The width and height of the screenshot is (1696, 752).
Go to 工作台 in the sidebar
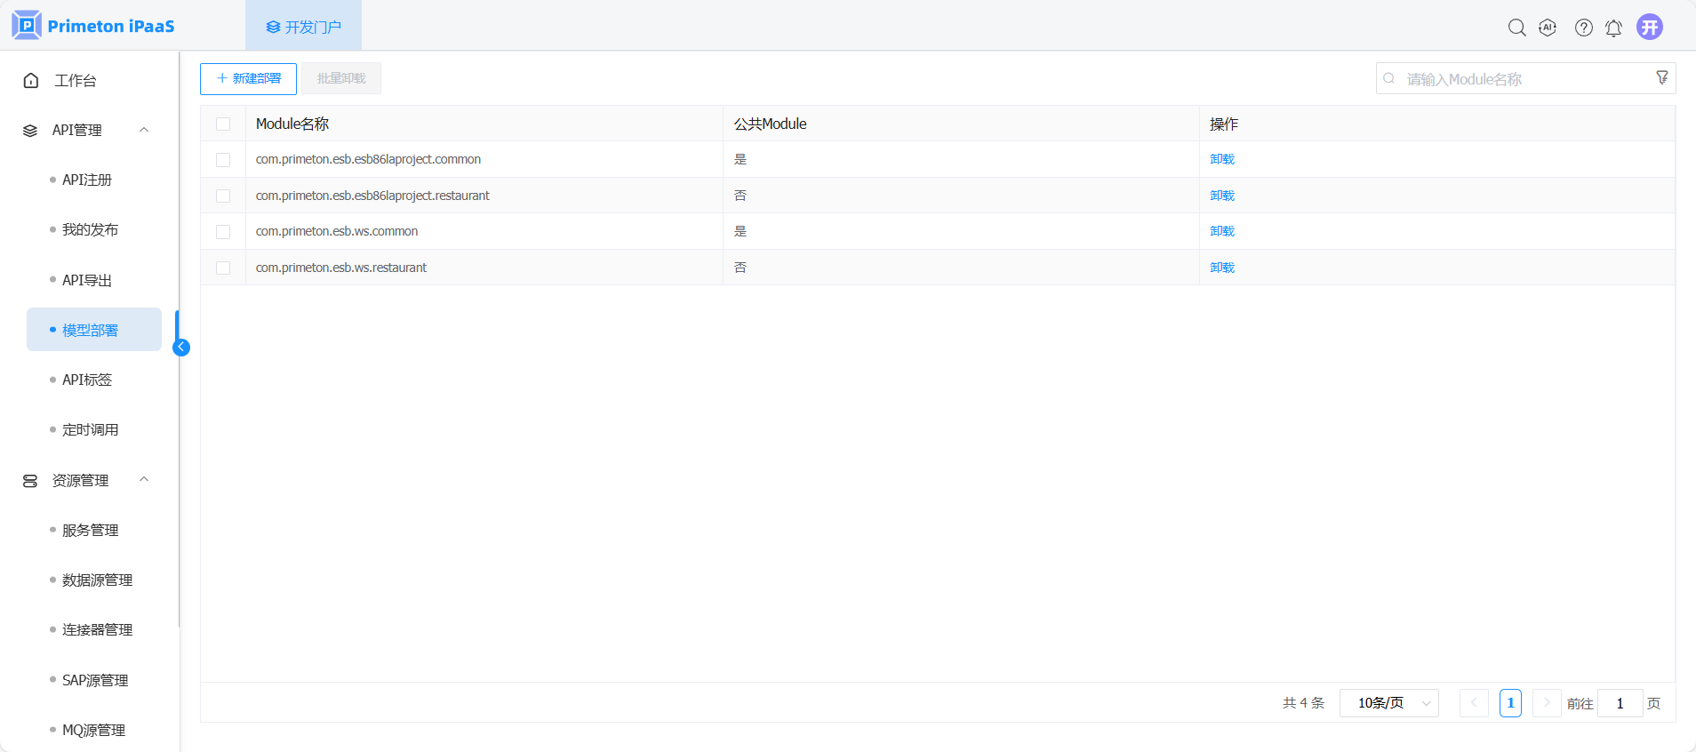(x=76, y=81)
